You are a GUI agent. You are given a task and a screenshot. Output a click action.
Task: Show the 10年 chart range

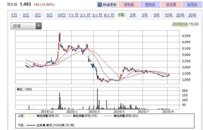tap(169, 15)
